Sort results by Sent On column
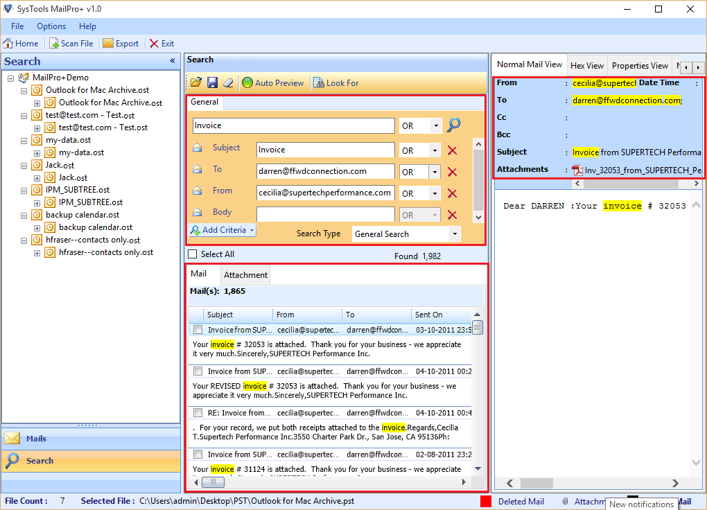The width and height of the screenshot is (707, 510). point(442,315)
